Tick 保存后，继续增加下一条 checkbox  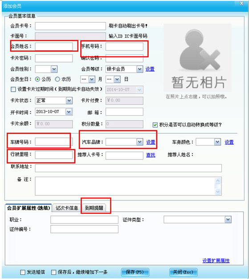point(53,272)
